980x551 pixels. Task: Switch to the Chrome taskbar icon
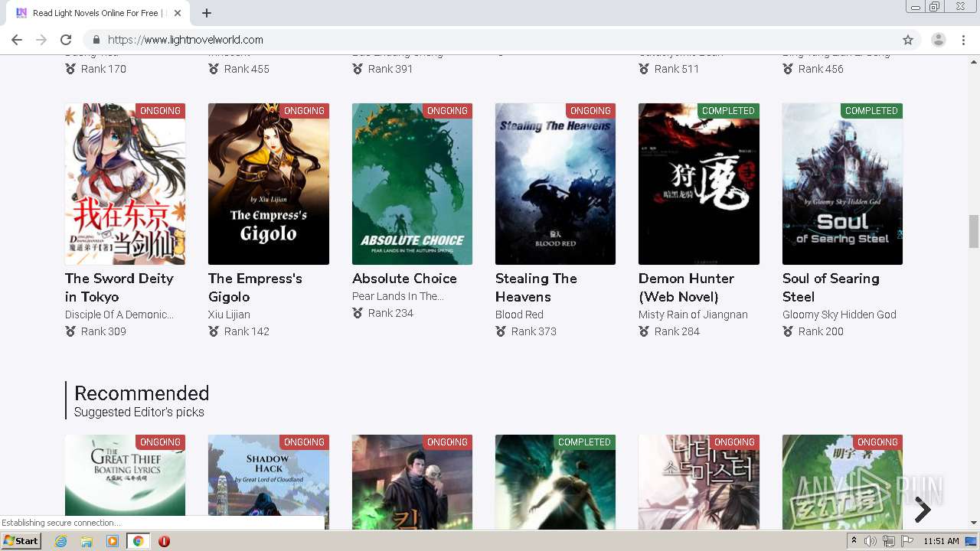pos(138,541)
